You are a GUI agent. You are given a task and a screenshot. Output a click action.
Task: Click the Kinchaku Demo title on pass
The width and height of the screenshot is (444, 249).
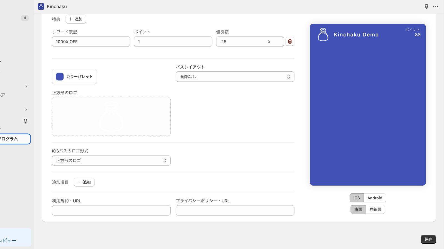click(x=356, y=35)
